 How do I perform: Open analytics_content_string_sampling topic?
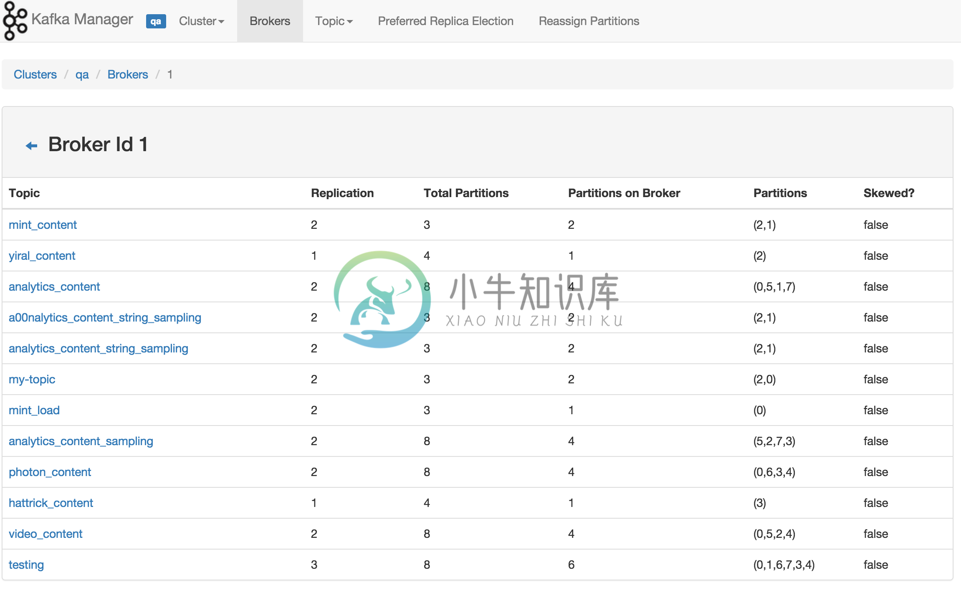[x=99, y=348]
